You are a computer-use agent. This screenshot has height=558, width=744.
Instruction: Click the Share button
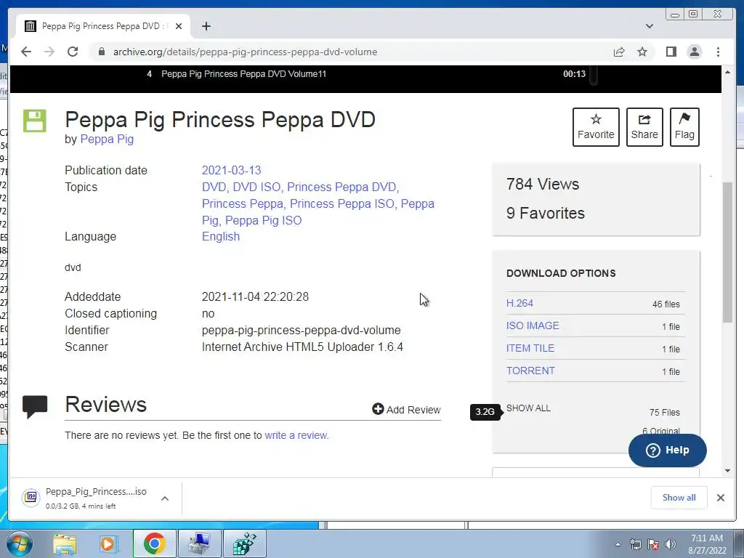click(644, 127)
